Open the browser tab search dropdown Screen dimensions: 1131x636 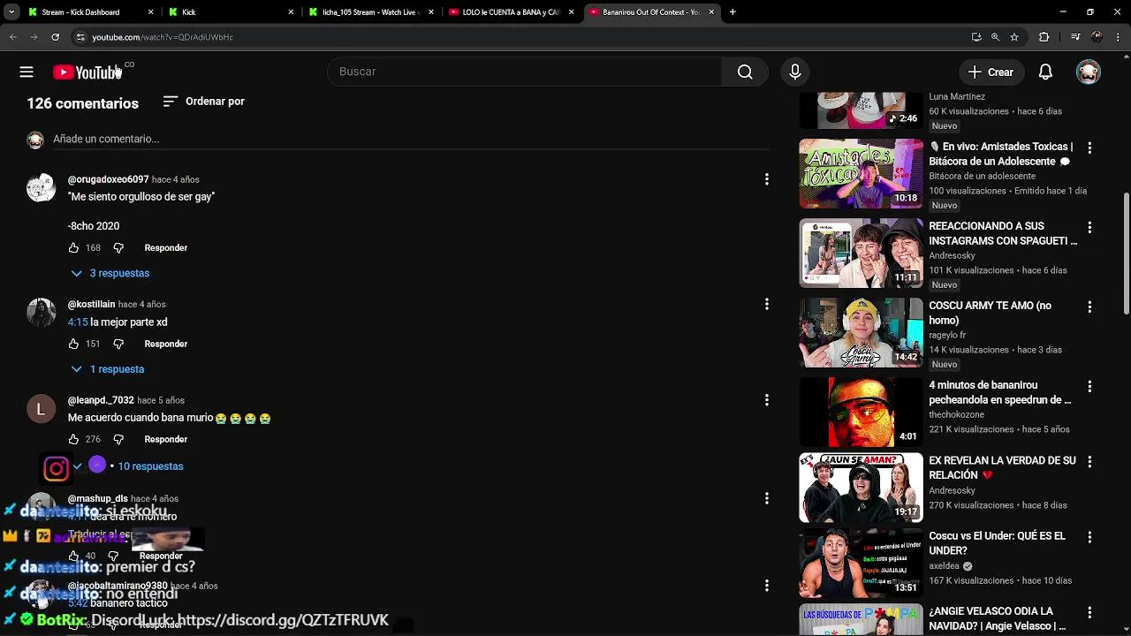[11, 12]
